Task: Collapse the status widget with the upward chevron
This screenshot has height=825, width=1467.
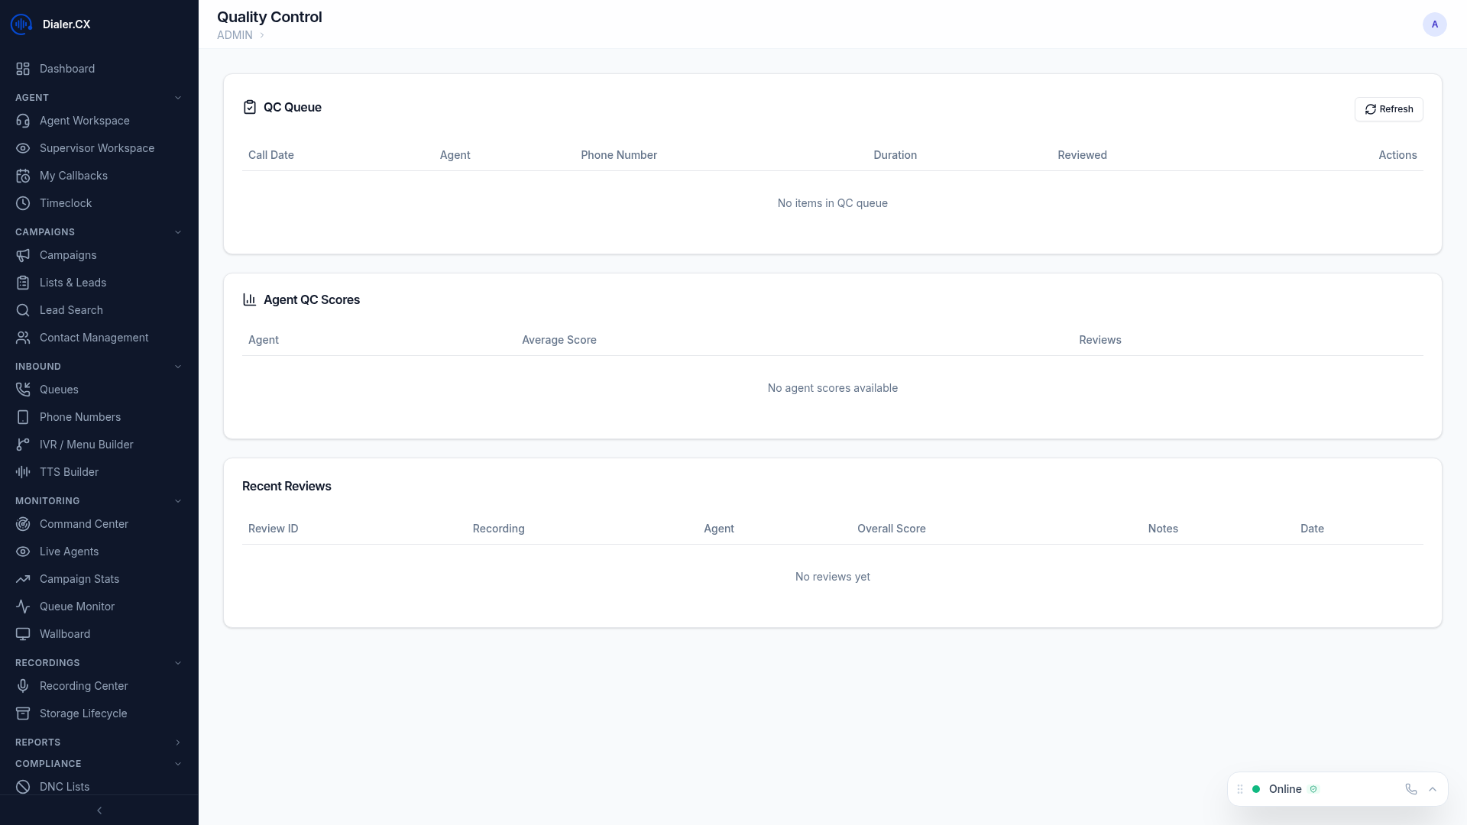Action: [x=1433, y=789]
